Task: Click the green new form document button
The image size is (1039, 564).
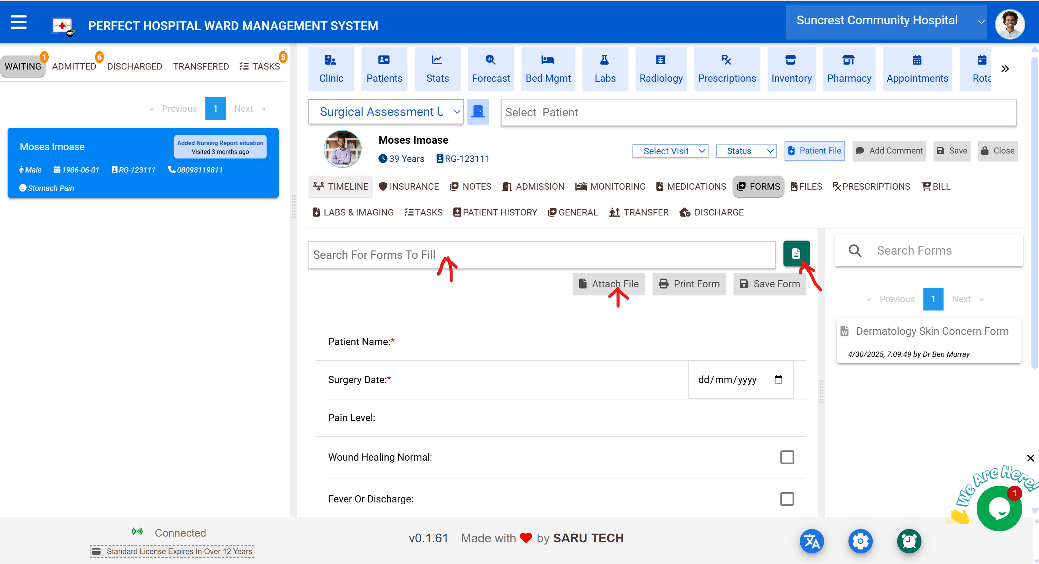Action: click(x=796, y=253)
